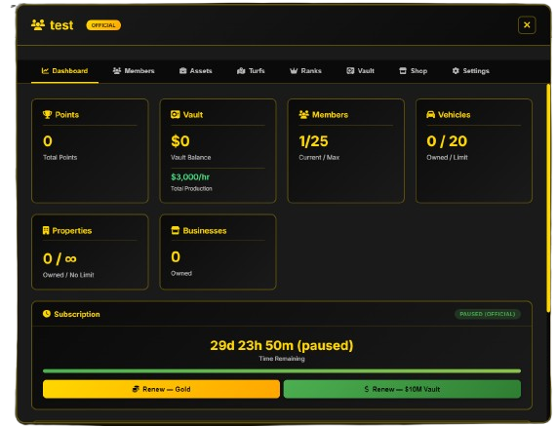Click the building icon in Properties card
The height and width of the screenshot is (426, 557).
point(46,230)
